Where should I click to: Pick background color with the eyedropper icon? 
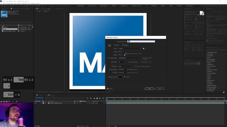(x=124, y=77)
